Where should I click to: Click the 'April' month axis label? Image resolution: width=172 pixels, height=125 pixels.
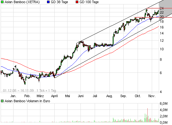click(x=54, y=96)
